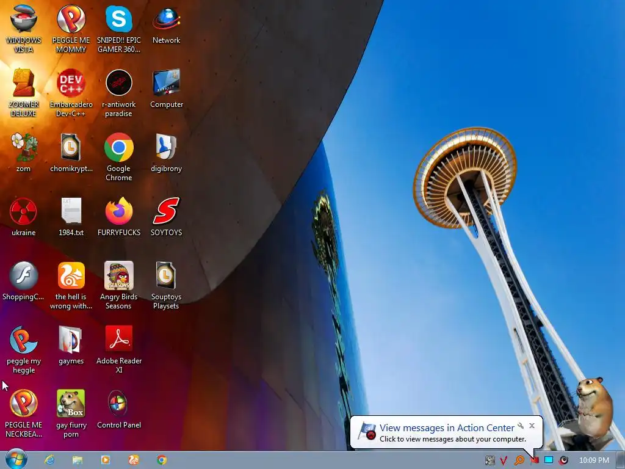Image resolution: width=625 pixels, height=469 pixels.
Task: Launch Internet Explorer from the taskbar
Action: point(49,460)
